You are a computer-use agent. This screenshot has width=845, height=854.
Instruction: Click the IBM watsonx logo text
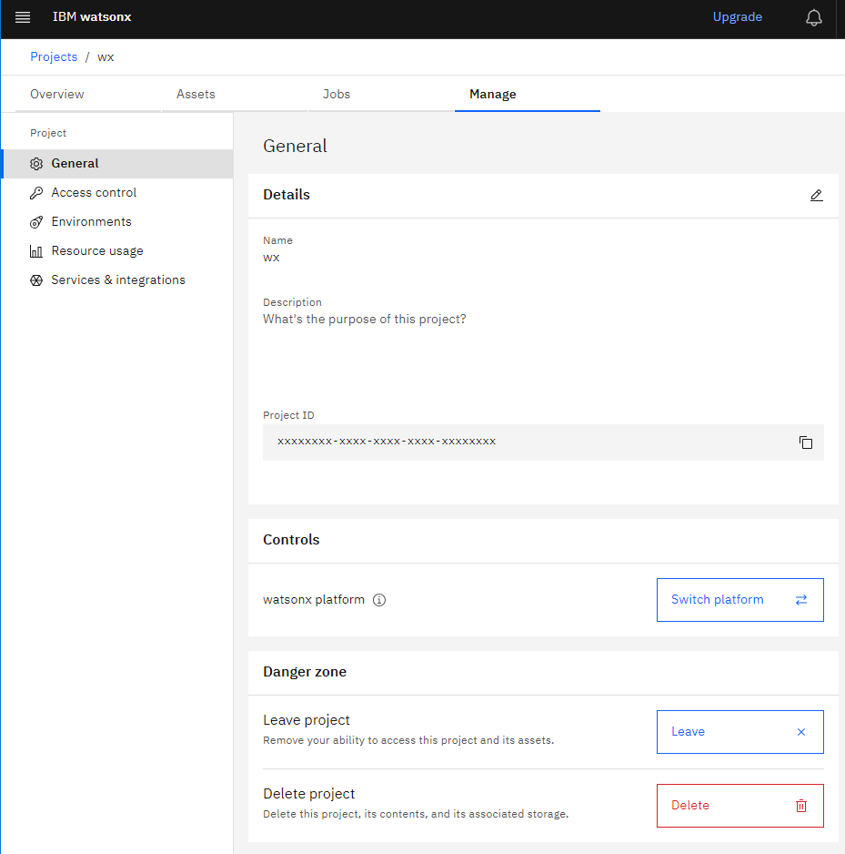click(92, 17)
